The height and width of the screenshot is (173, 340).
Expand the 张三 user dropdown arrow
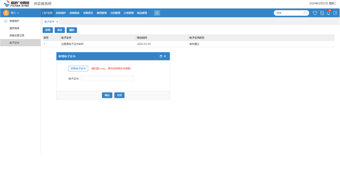click(18, 13)
